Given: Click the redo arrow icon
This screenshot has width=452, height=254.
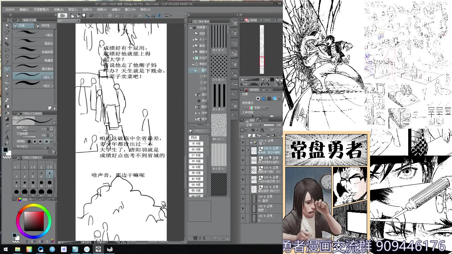Looking at the screenshot, I should click(98, 16).
